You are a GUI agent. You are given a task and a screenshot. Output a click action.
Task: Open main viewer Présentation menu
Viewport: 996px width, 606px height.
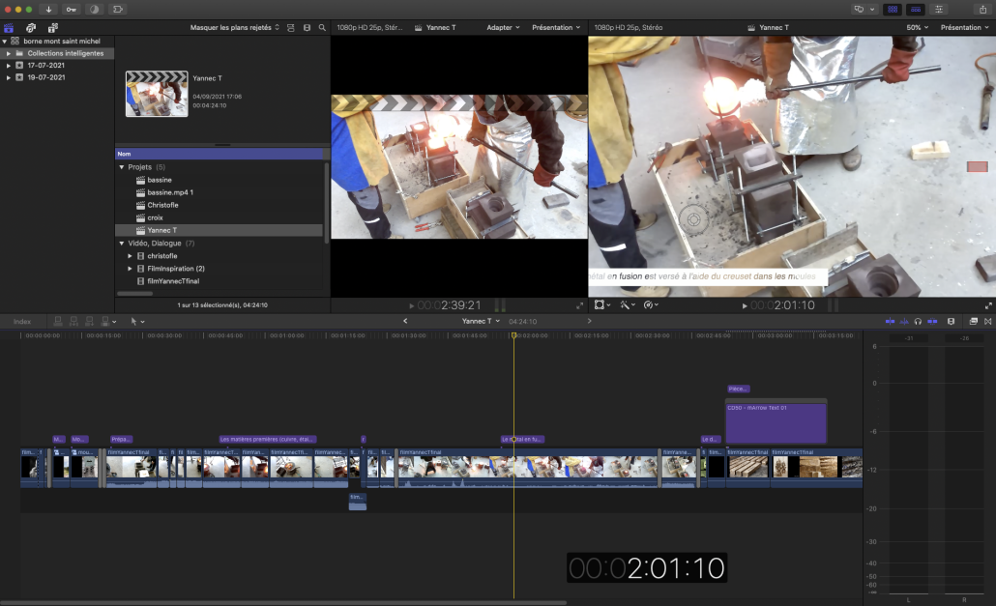[x=964, y=28]
